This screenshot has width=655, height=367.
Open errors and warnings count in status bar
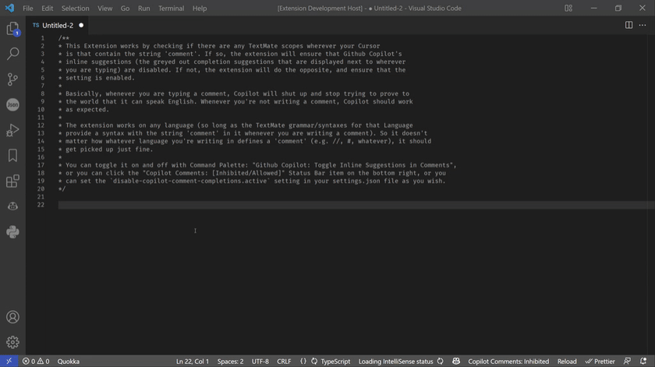coord(36,361)
